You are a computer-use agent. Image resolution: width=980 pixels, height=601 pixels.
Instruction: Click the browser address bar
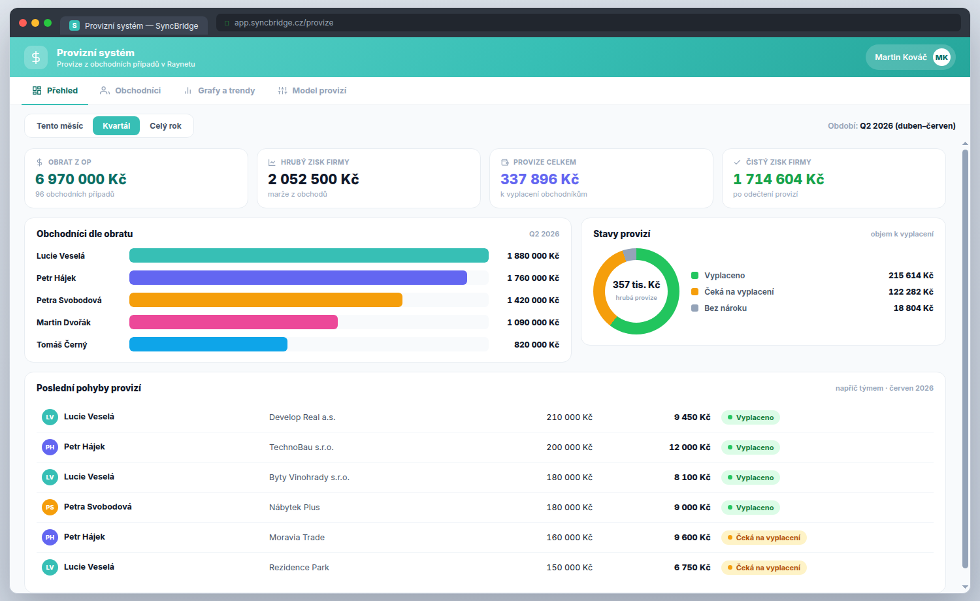pos(589,23)
